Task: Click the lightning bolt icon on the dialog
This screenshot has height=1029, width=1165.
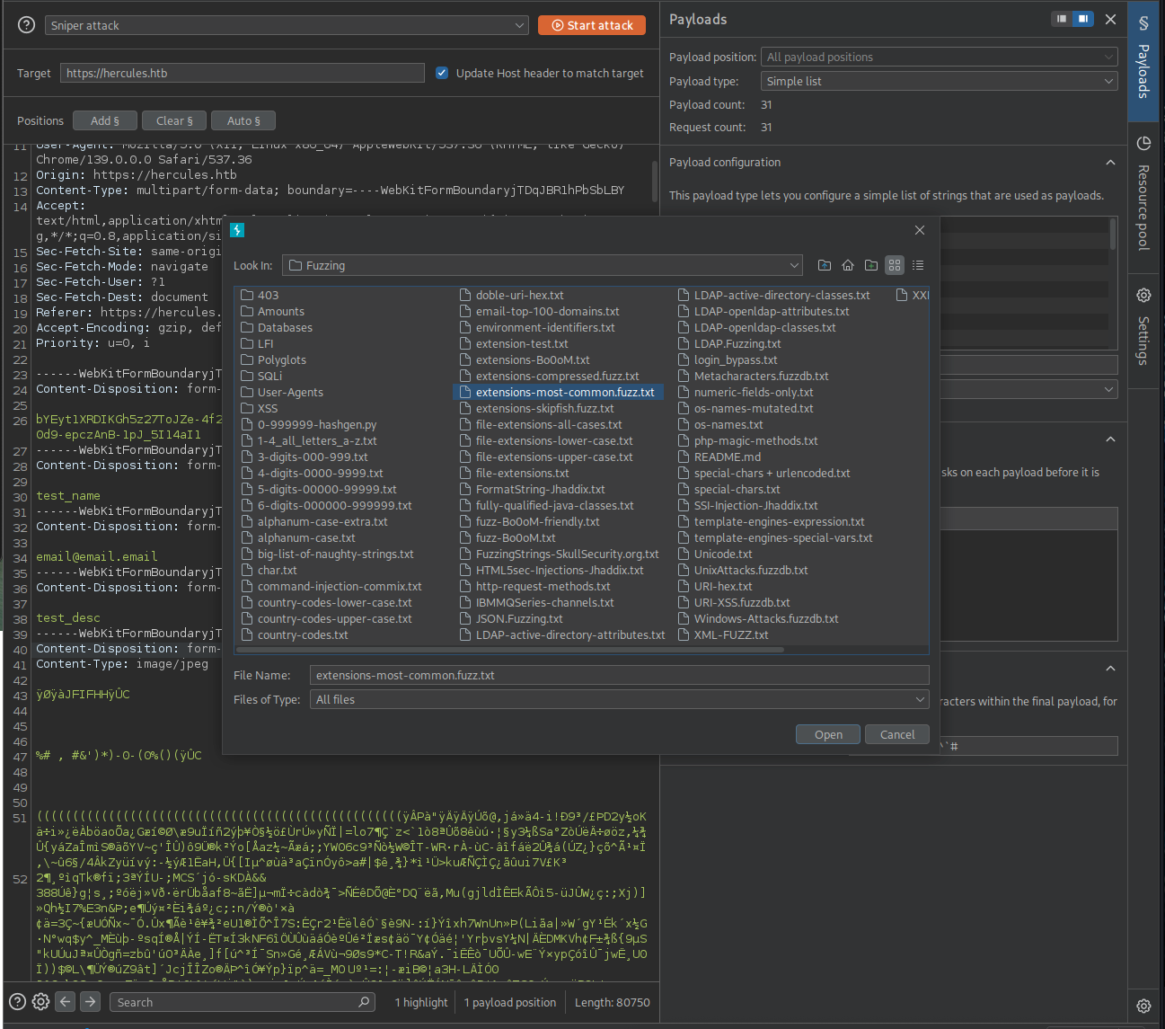Action: (x=236, y=230)
